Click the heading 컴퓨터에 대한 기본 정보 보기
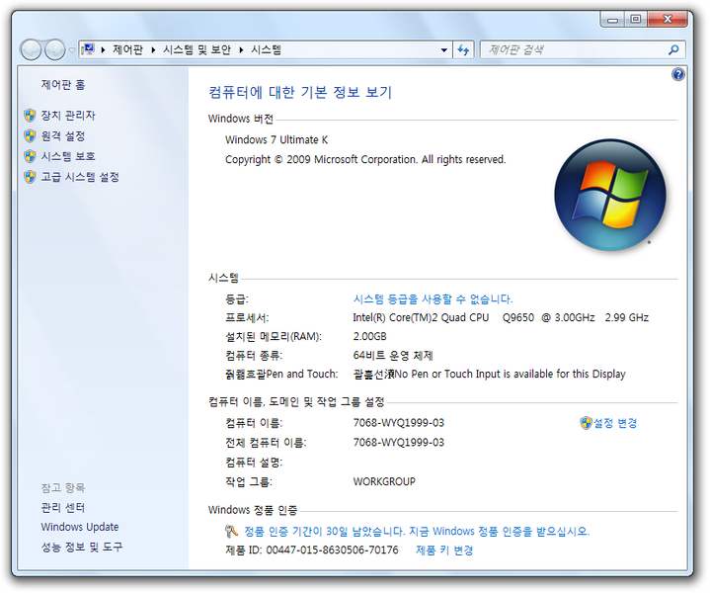The height and width of the screenshot is (593, 710). [300, 92]
